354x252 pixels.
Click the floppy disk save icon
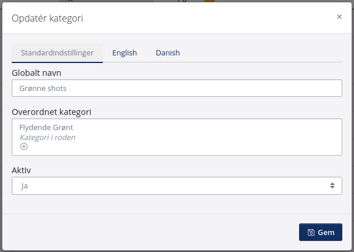(311, 232)
